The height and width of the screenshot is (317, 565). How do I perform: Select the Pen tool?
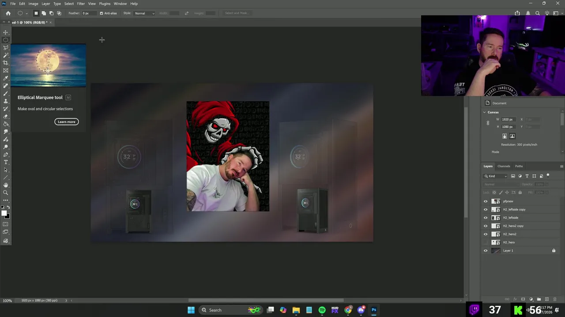click(6, 155)
